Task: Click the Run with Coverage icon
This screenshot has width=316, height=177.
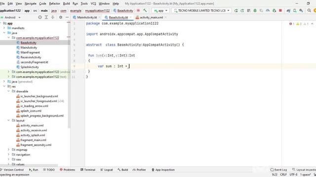Action: [261, 10]
